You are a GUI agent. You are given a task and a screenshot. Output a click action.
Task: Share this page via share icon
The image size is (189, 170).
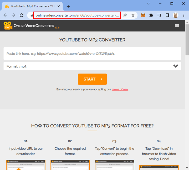pos(125,15)
